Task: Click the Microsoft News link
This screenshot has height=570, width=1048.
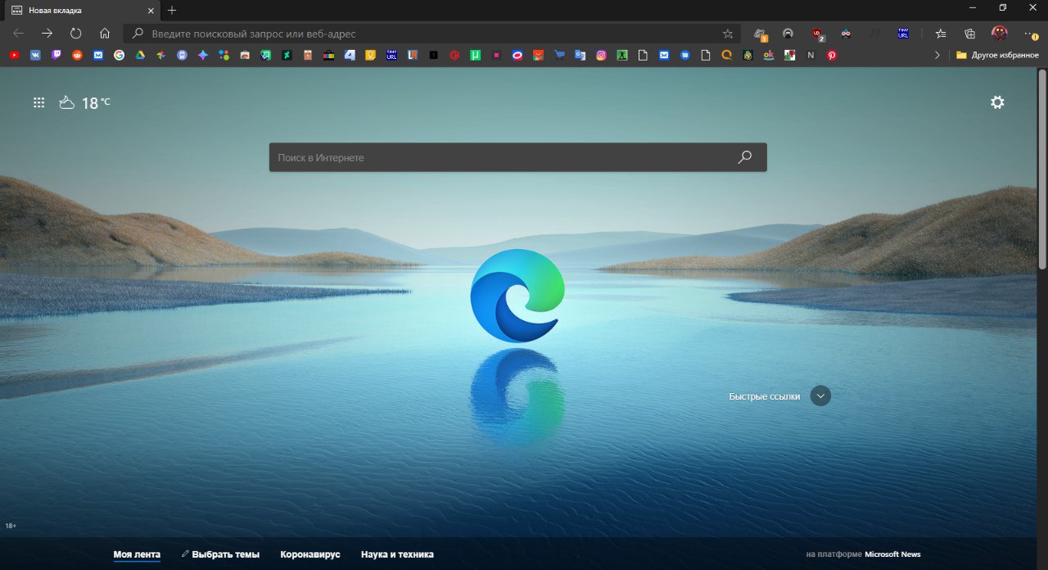Action: [x=892, y=554]
